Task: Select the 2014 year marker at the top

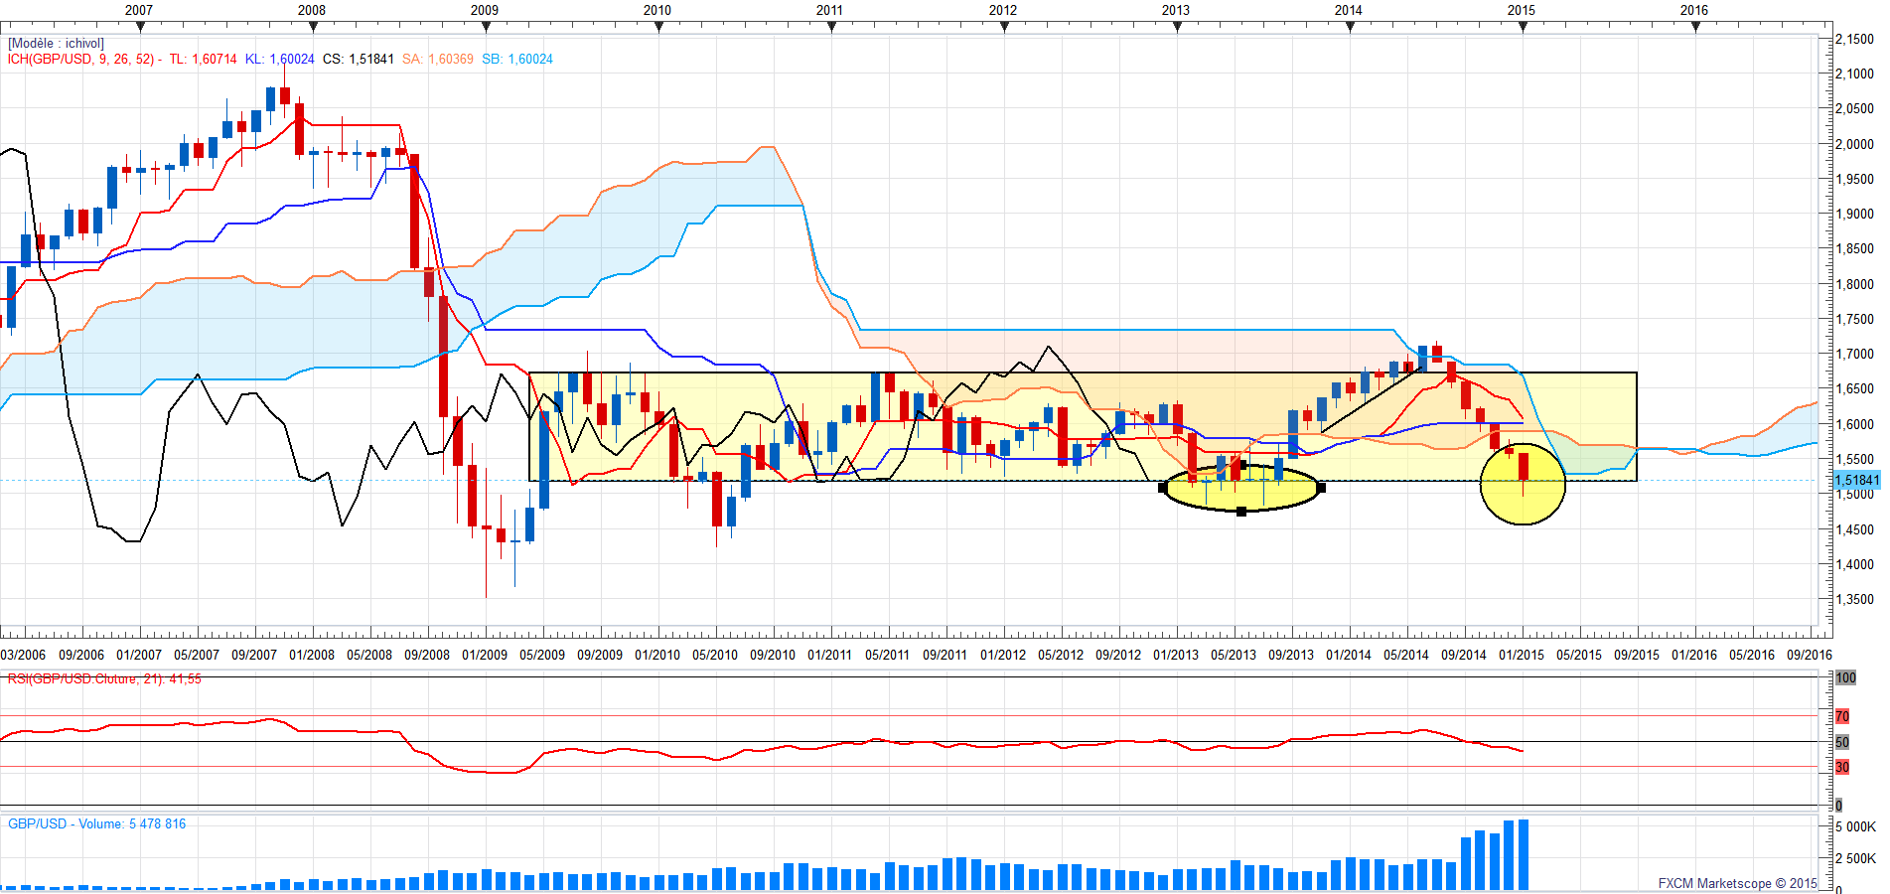Action: point(1349,10)
